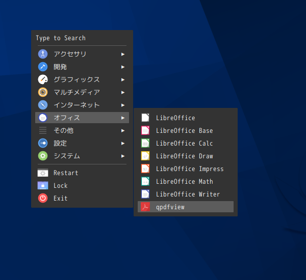Open the インターネット menu category

[x=82, y=105]
